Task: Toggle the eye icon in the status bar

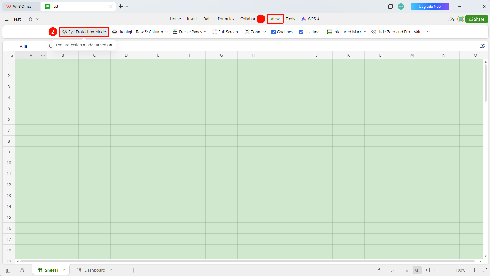Action: (x=417, y=270)
